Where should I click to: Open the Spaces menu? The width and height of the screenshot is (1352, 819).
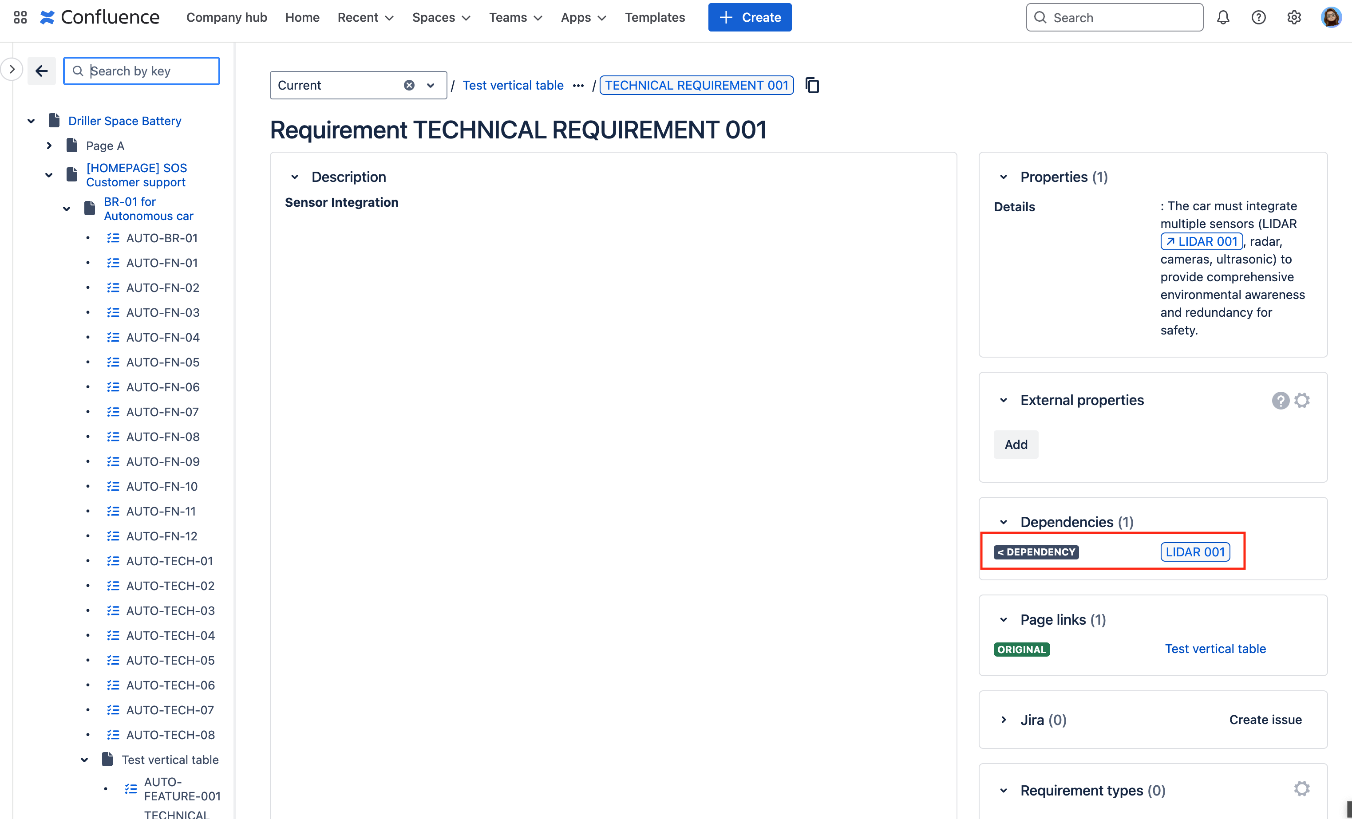(x=441, y=18)
